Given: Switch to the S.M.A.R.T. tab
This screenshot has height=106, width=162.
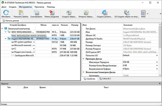Looking at the screenshot, I should [x=106, y=79].
